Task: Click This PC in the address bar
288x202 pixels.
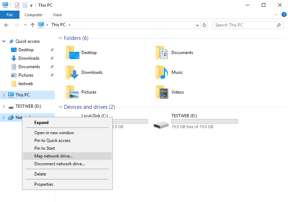Action: pos(58,25)
